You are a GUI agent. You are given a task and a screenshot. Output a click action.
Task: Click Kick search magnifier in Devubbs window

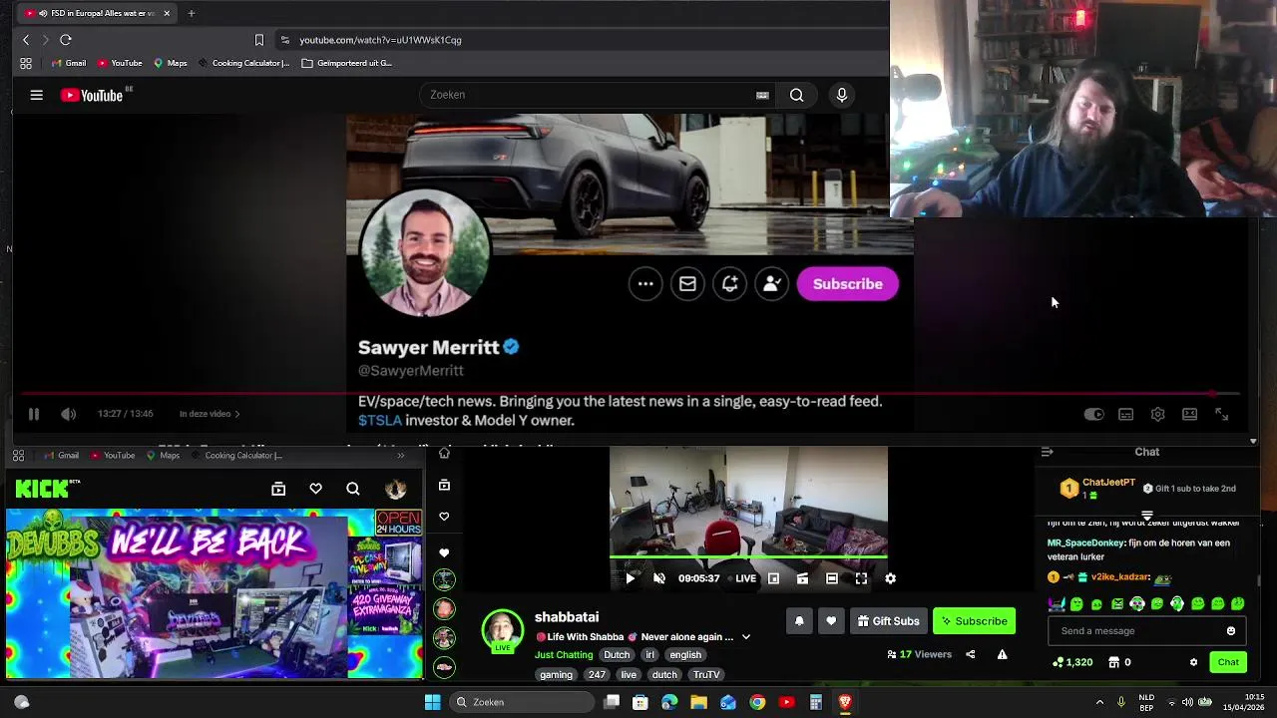point(353,489)
